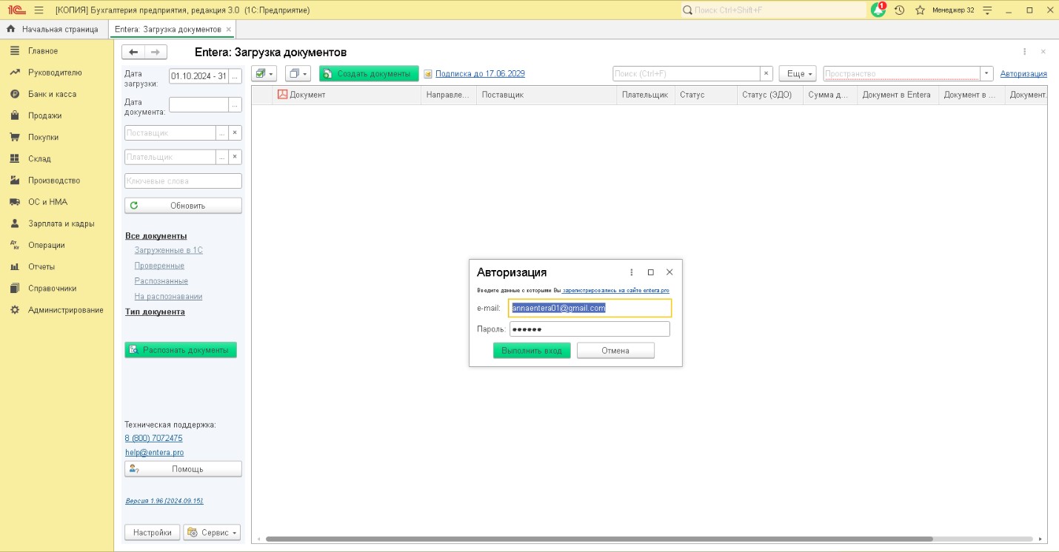Viewport: 1059px width, 552px height.
Task: Click Выполнить вход in the dialog
Action: 532,351
